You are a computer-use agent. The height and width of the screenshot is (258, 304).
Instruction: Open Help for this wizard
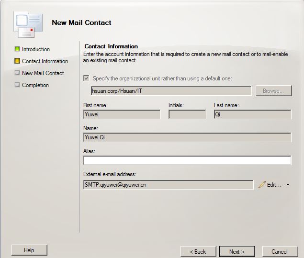point(29,250)
